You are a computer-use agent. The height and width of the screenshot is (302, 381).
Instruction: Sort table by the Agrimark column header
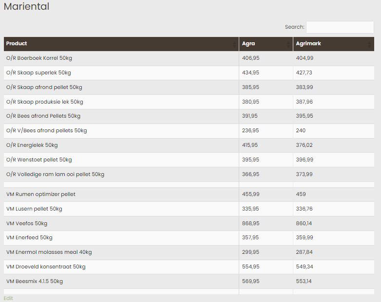tap(334, 44)
